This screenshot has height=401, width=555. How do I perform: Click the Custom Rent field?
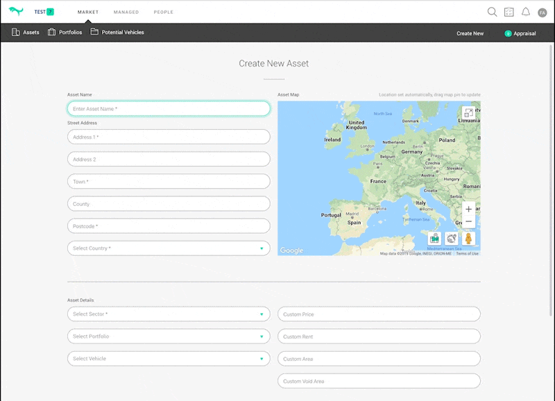[379, 336]
